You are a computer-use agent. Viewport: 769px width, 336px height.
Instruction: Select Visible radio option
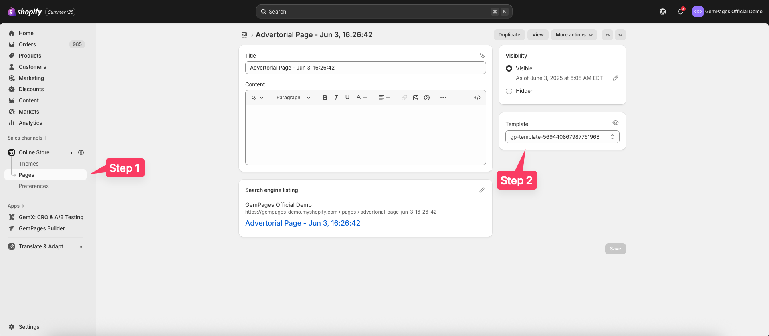(509, 68)
